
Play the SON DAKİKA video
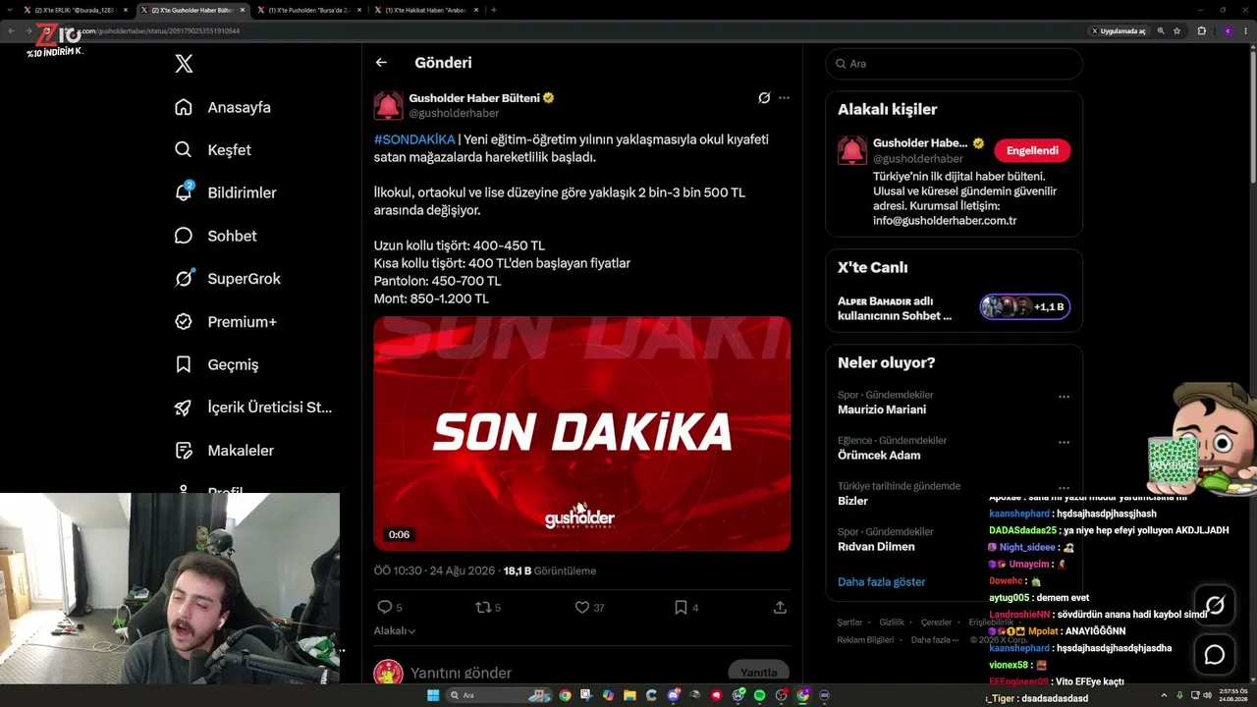(582, 433)
